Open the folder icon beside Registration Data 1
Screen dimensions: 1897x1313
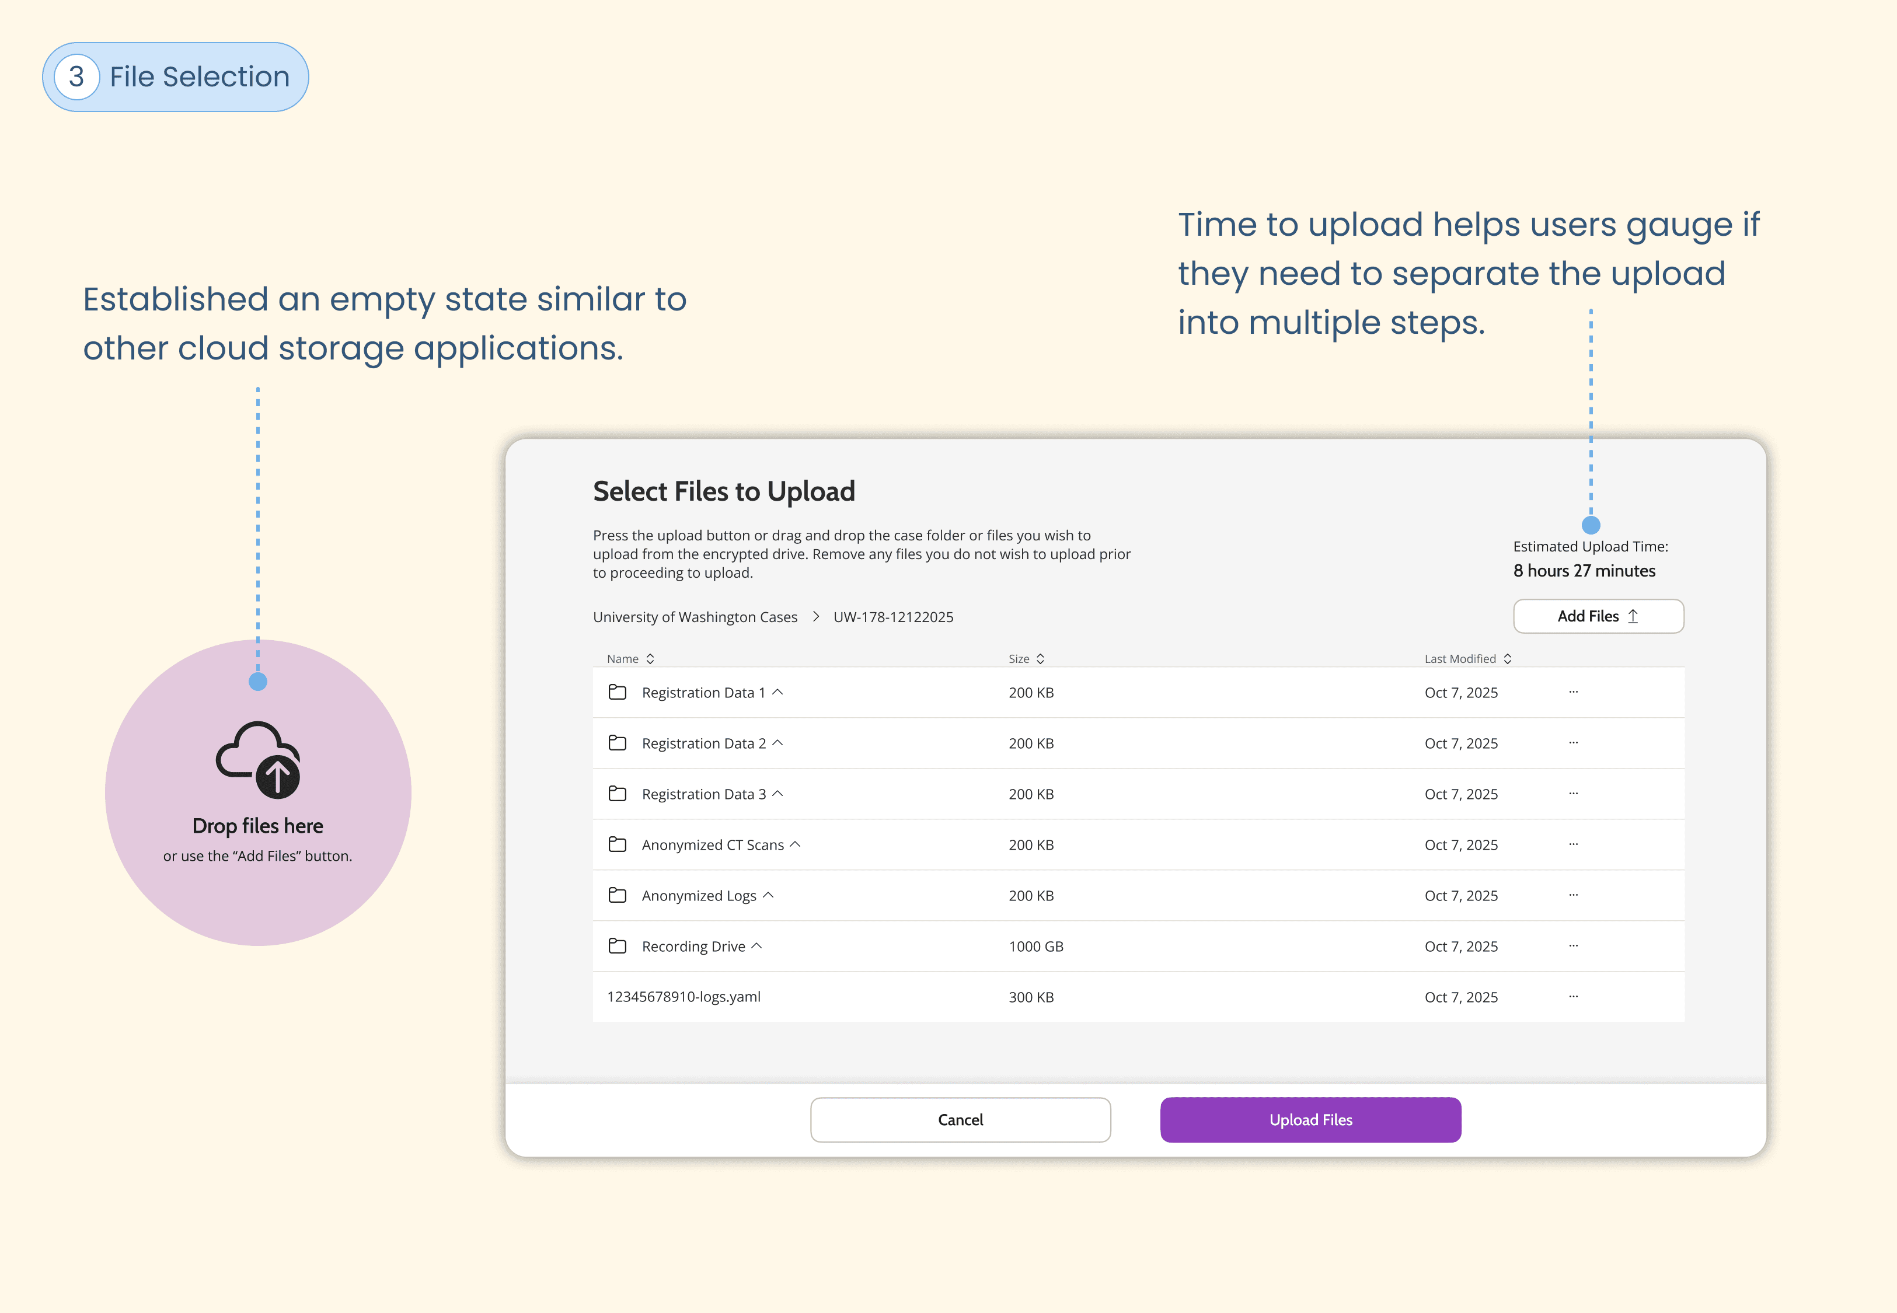point(617,692)
